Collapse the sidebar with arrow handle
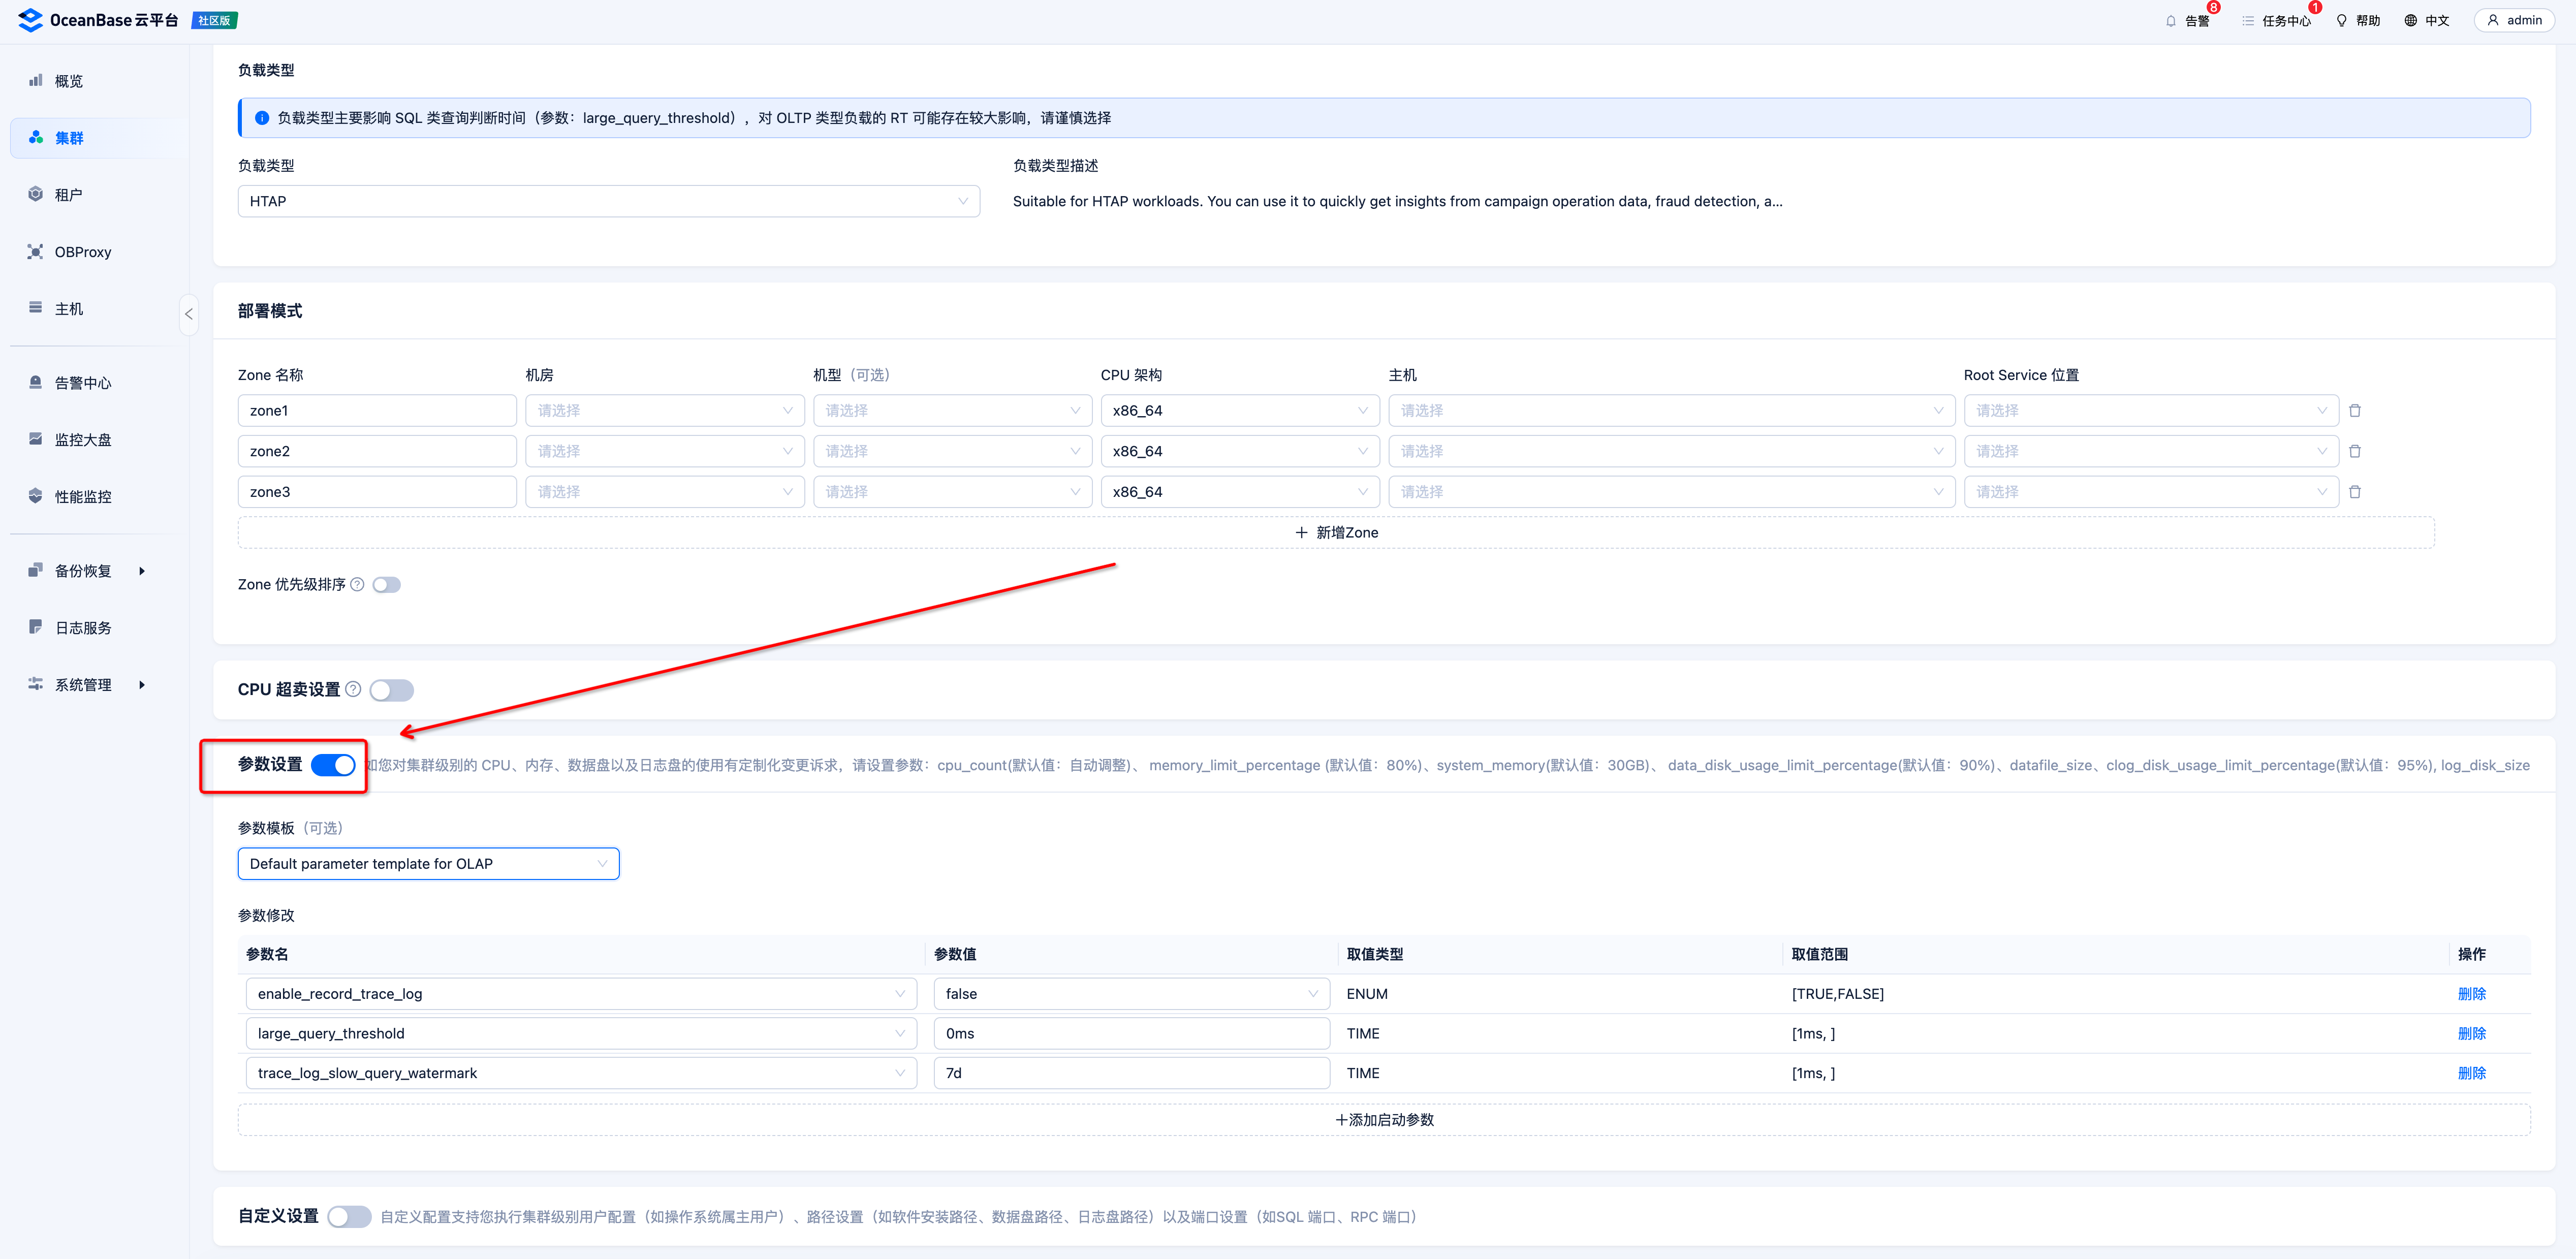Screen dimensions: 2576x1259 coord(188,314)
